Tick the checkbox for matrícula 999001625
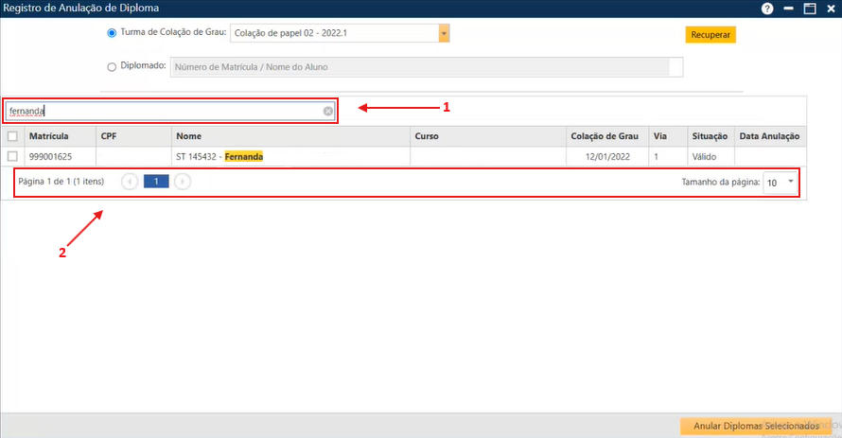The height and width of the screenshot is (438, 842). click(12, 156)
